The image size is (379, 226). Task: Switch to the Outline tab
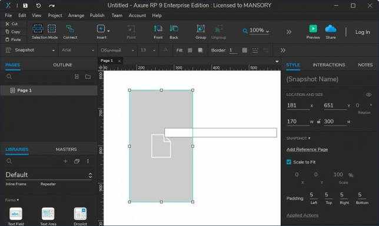[62, 65]
